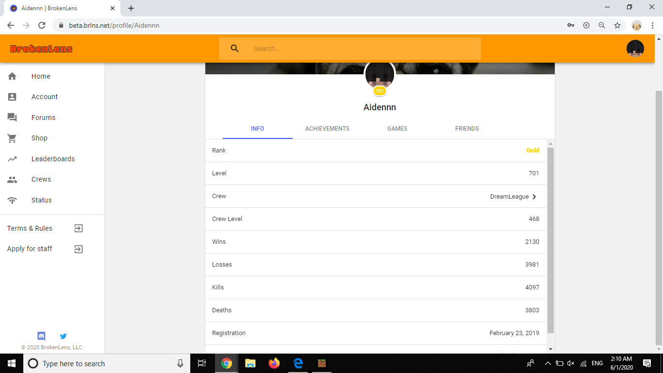The image size is (663, 373).
Task: Click the search magnifier icon
Action: coord(235,49)
